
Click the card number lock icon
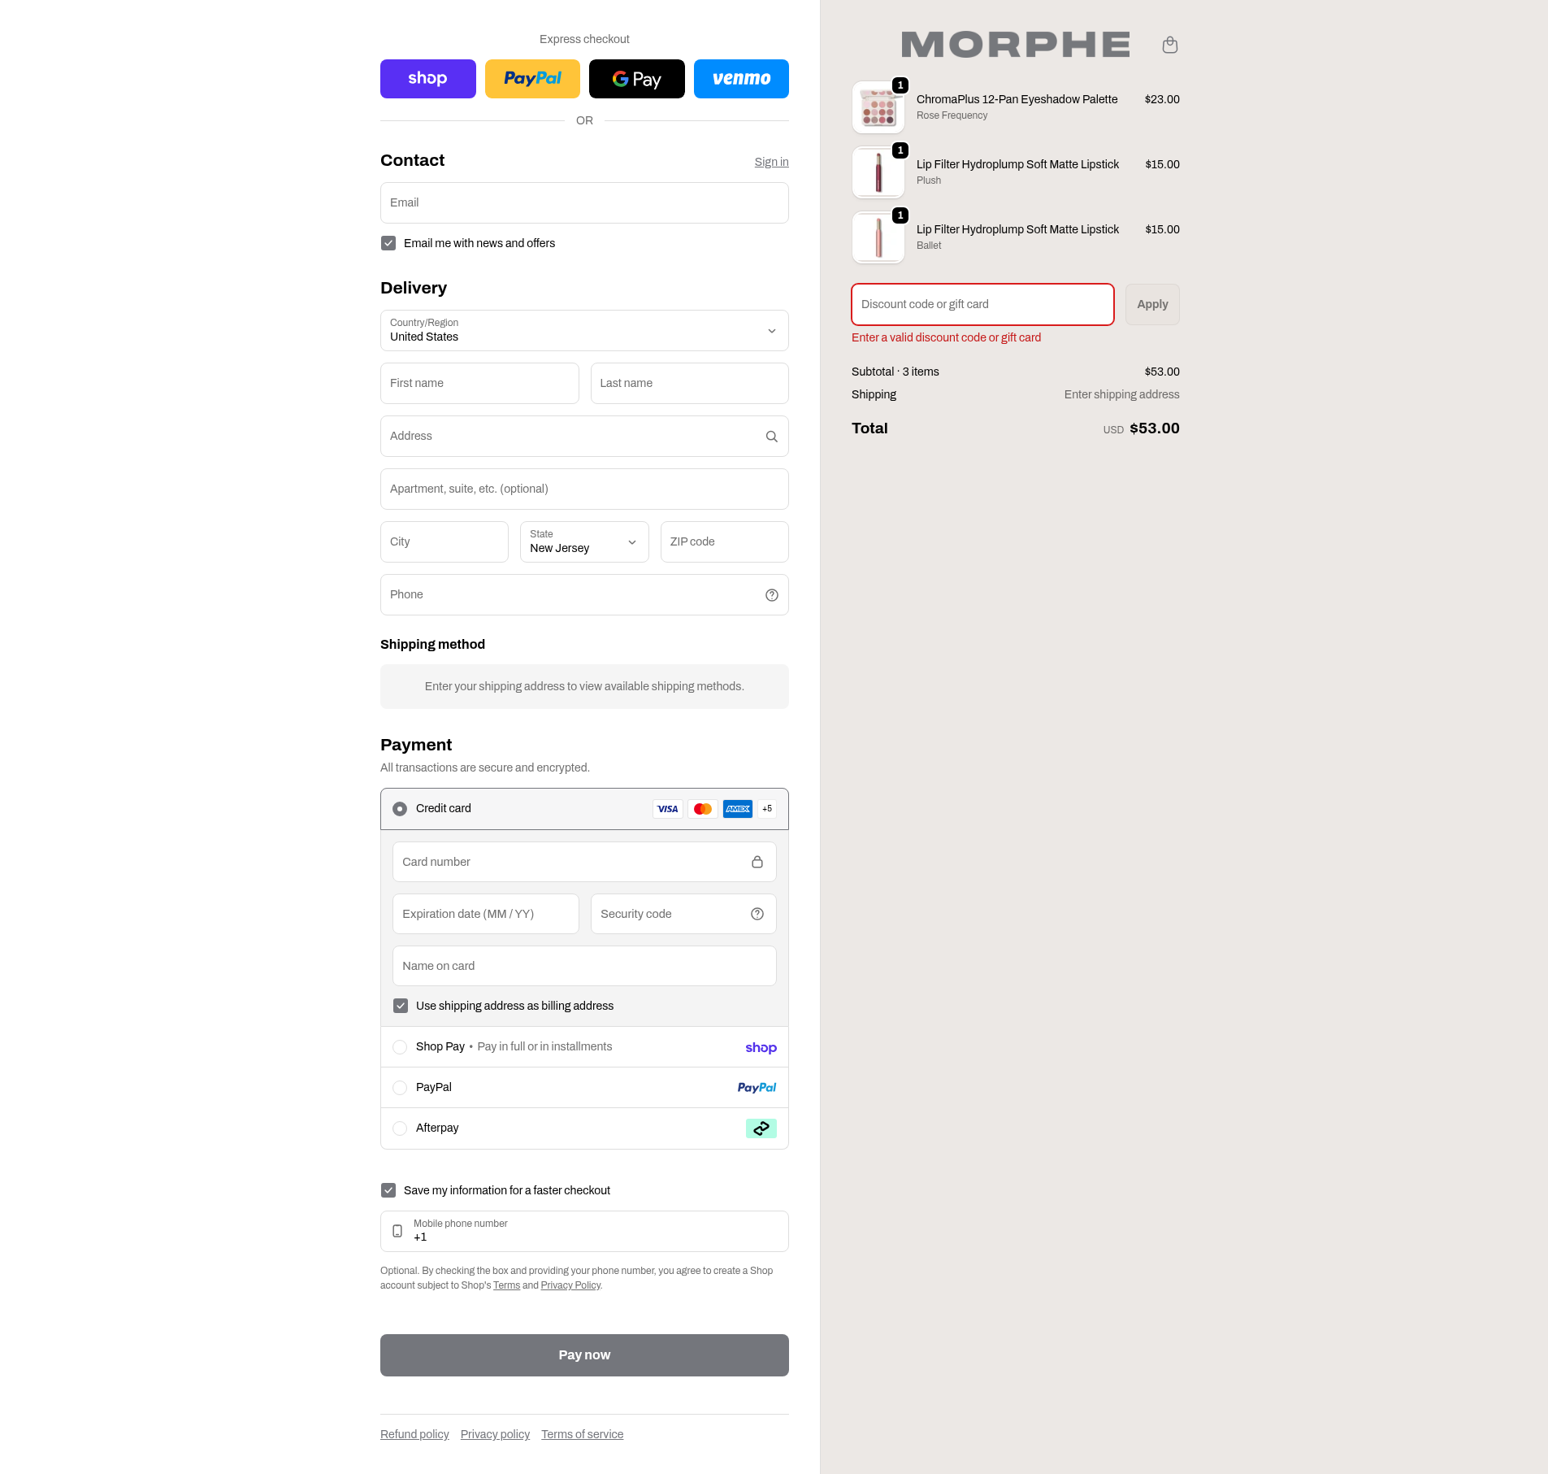[757, 862]
